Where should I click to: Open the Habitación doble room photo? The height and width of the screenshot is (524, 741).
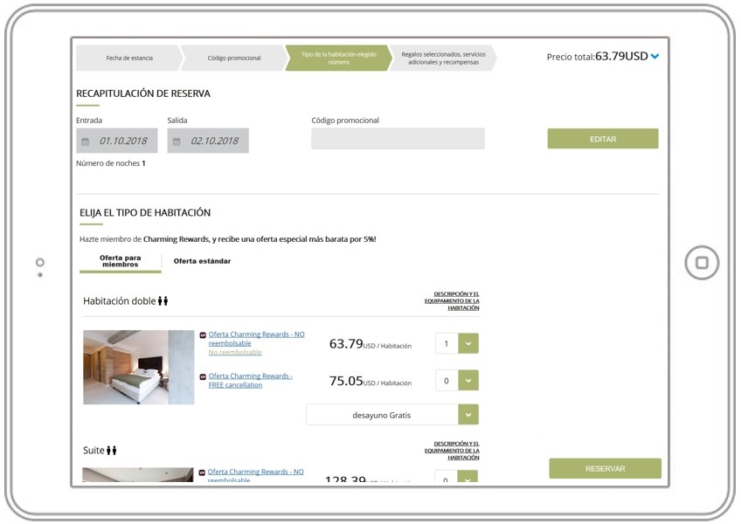[x=138, y=367]
